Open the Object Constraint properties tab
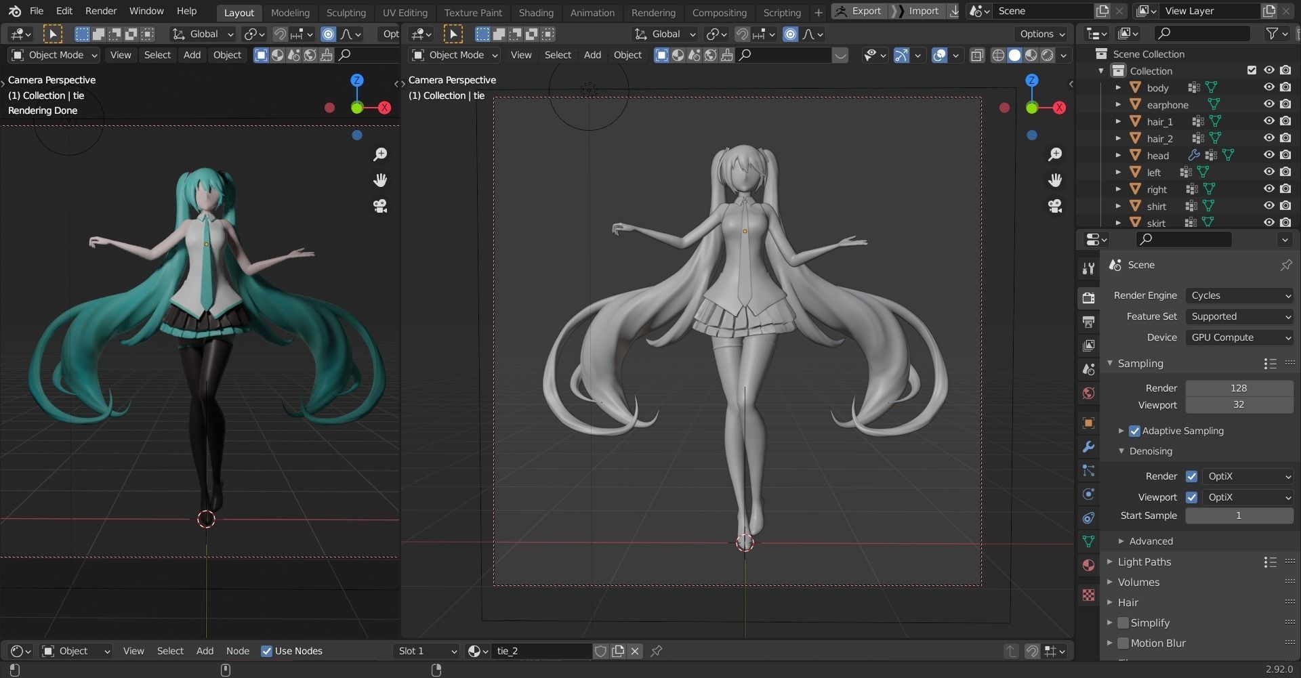 pos(1088,517)
